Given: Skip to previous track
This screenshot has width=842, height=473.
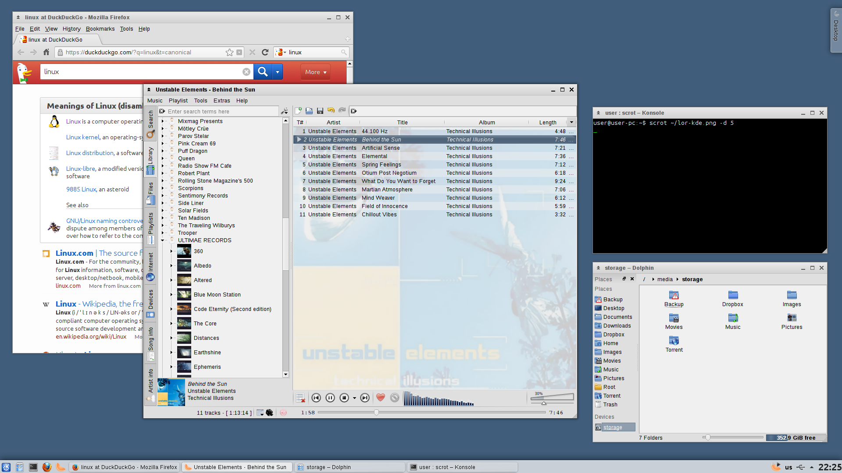Looking at the screenshot, I should point(316,398).
